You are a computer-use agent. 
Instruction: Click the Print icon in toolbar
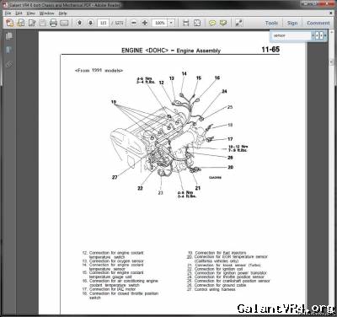[x=53, y=23]
